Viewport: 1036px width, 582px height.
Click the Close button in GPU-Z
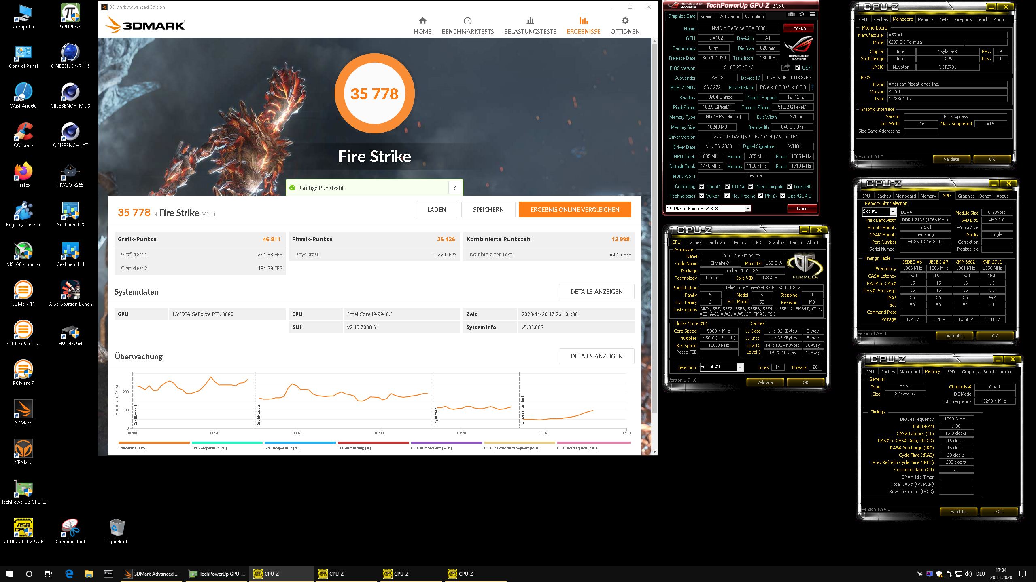(x=802, y=209)
